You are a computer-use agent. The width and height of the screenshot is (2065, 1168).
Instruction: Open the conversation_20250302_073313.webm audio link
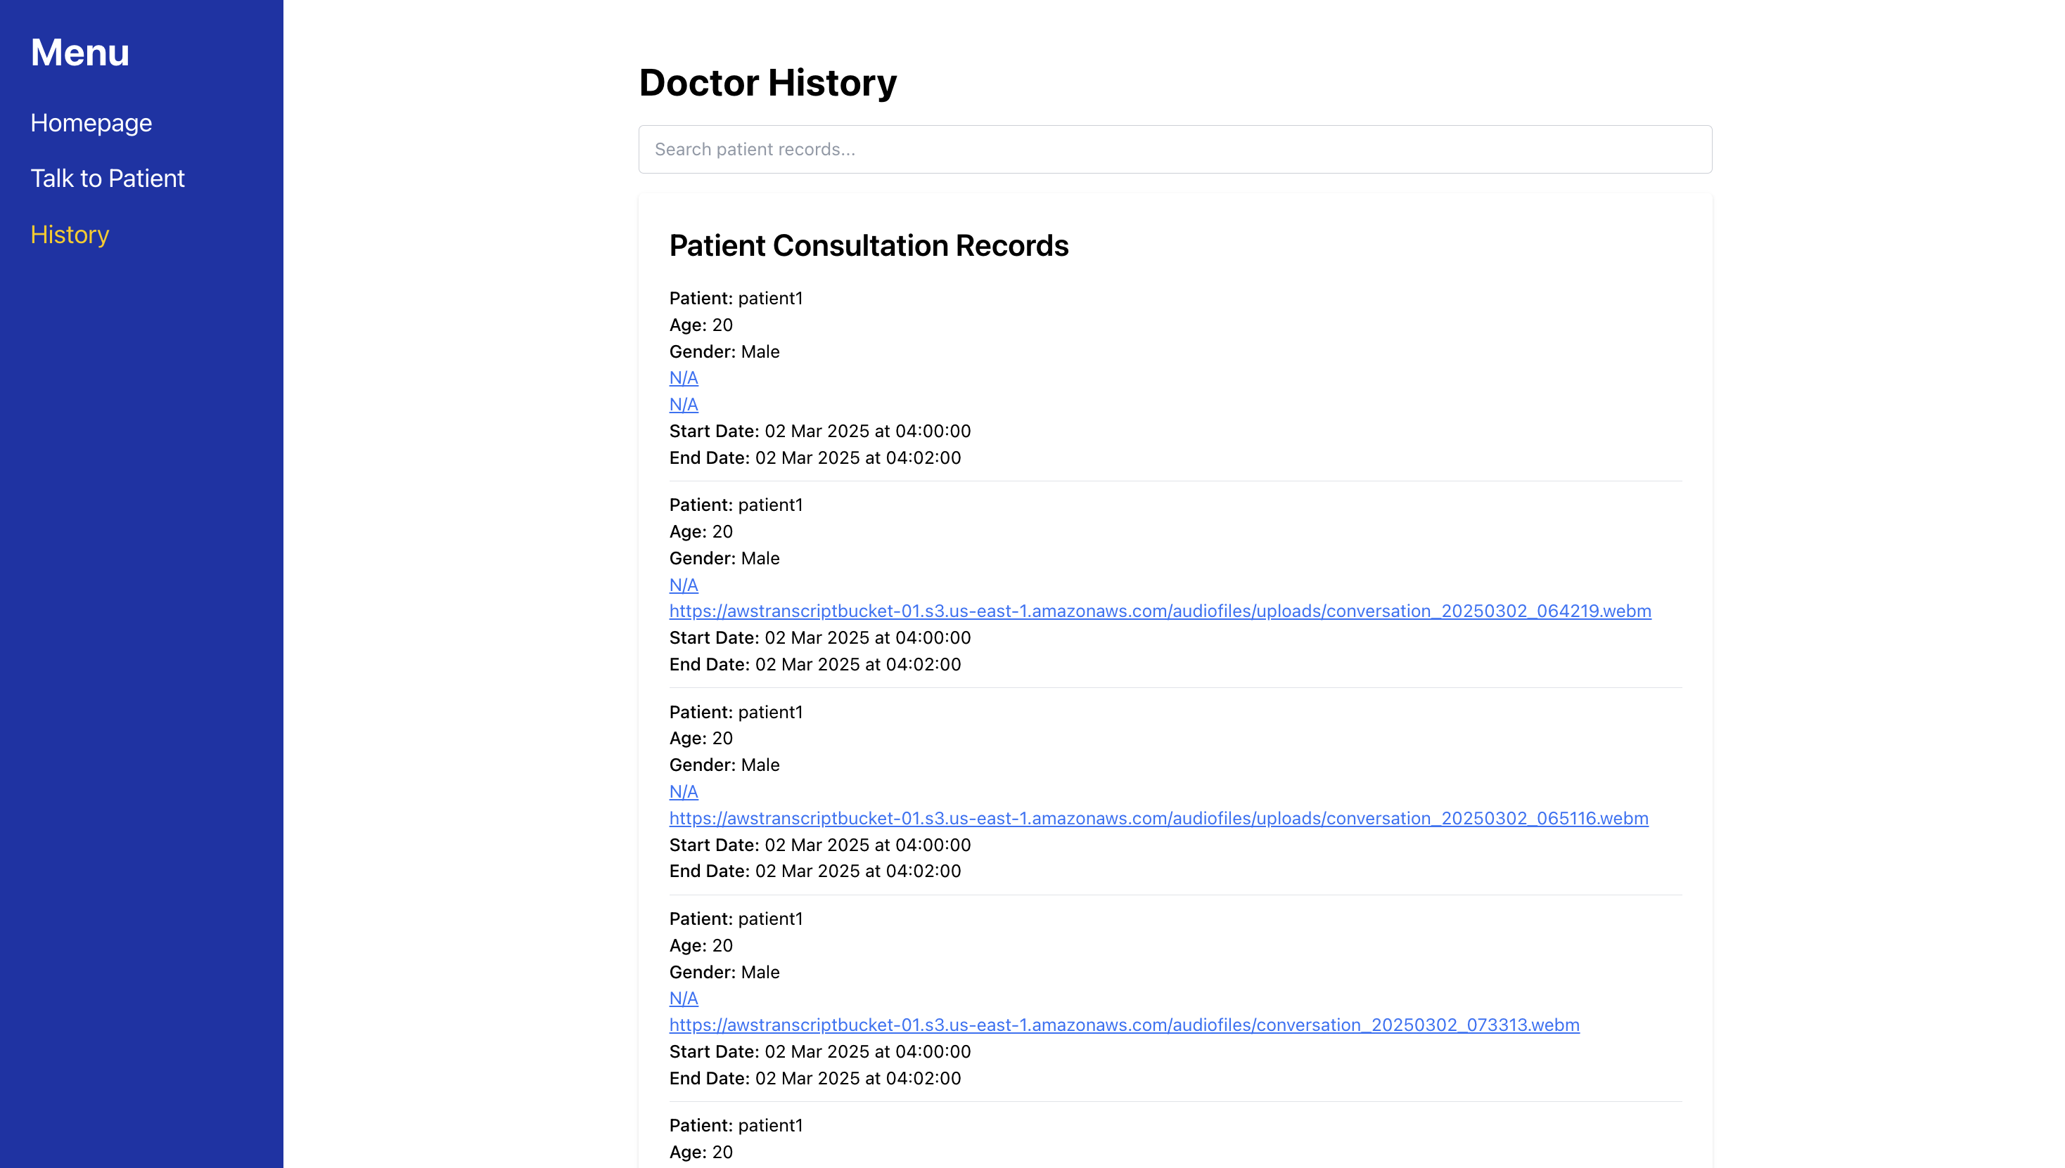point(1124,1025)
